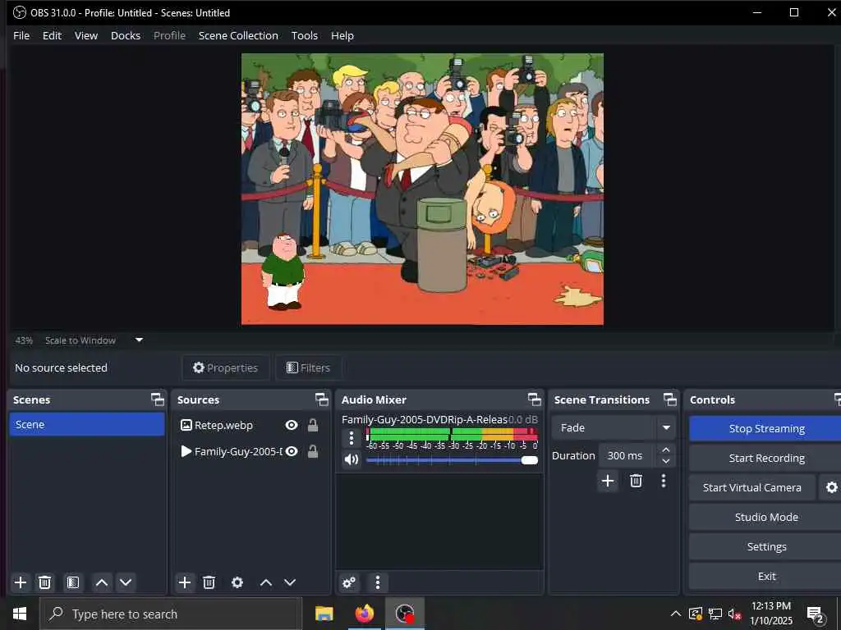Open source Properties button
This screenshot has height=630, width=841.
pos(226,367)
